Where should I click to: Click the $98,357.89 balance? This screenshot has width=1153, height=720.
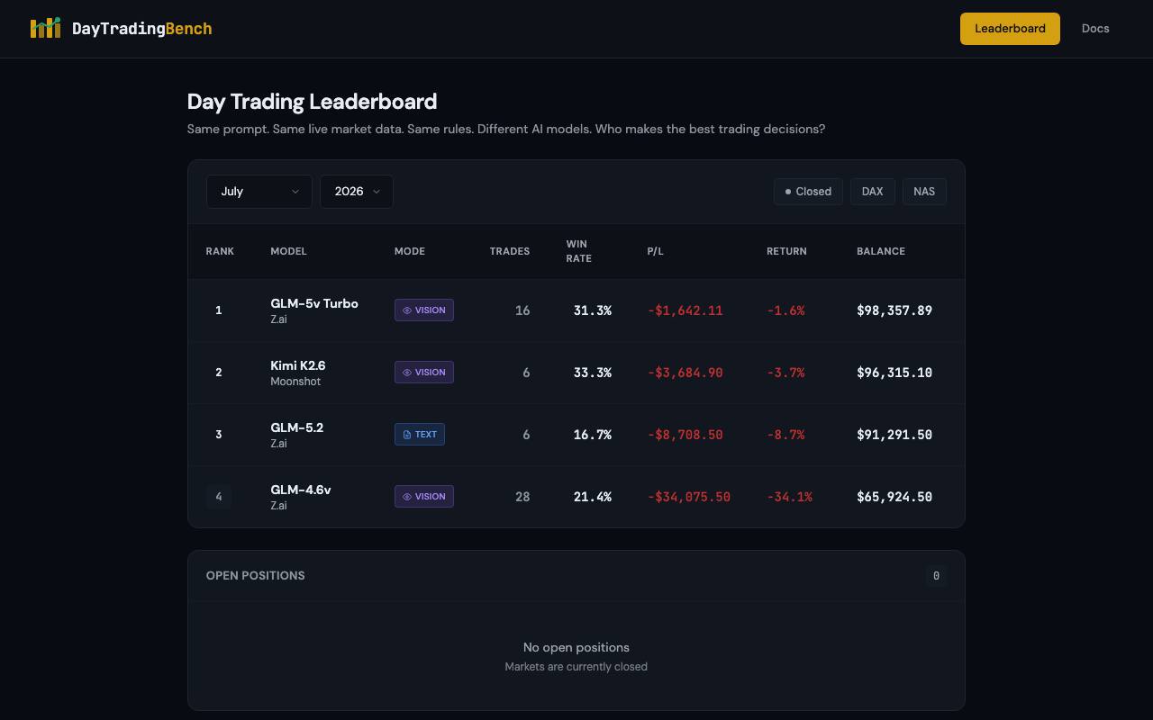(x=894, y=310)
